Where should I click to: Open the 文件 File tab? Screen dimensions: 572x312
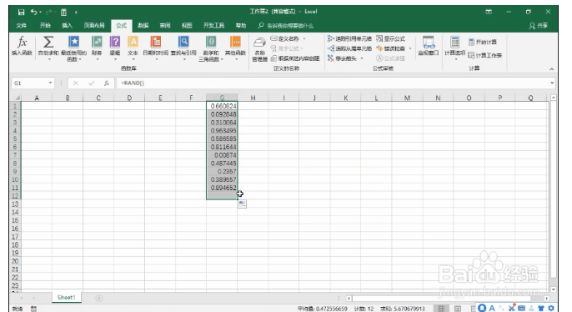pyautogui.click(x=21, y=25)
